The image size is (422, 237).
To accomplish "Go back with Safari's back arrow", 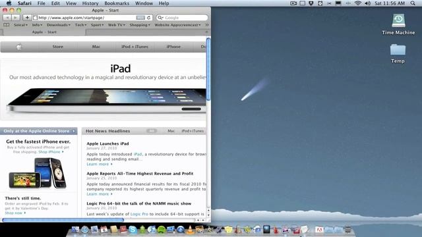I will coord(7,18).
